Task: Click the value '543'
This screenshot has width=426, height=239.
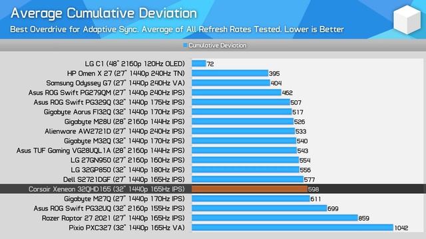Action: click(303, 151)
